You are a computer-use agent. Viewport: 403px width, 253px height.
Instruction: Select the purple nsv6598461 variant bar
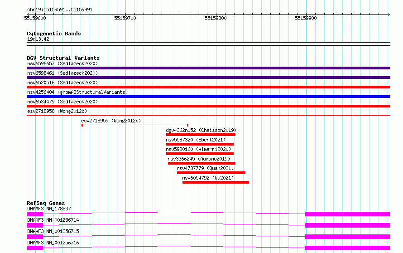click(208, 78)
